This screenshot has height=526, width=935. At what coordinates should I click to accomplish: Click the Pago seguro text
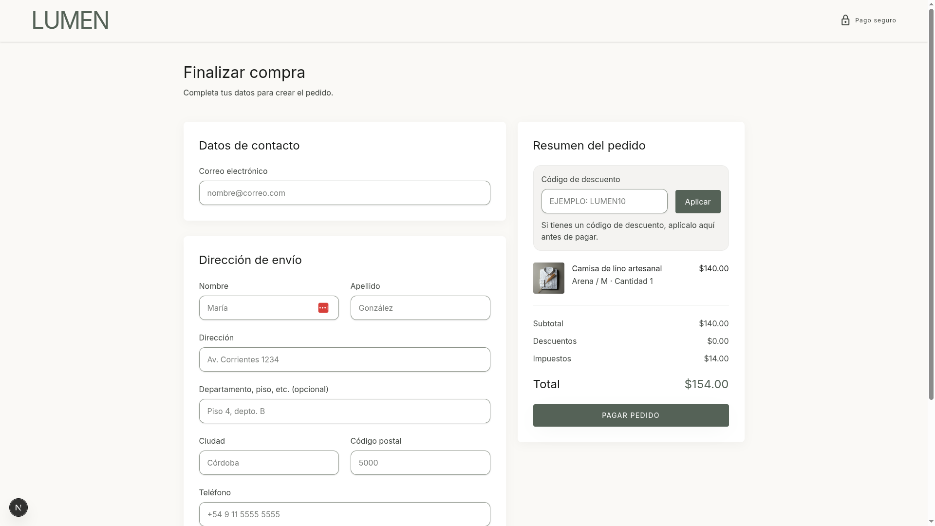[876, 20]
